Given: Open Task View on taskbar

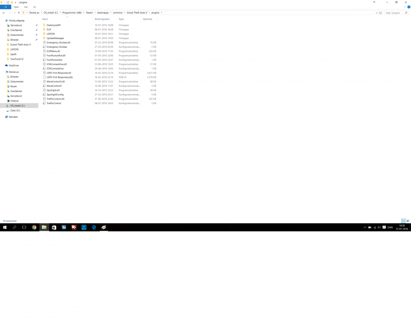Looking at the screenshot, I should (x=24, y=227).
